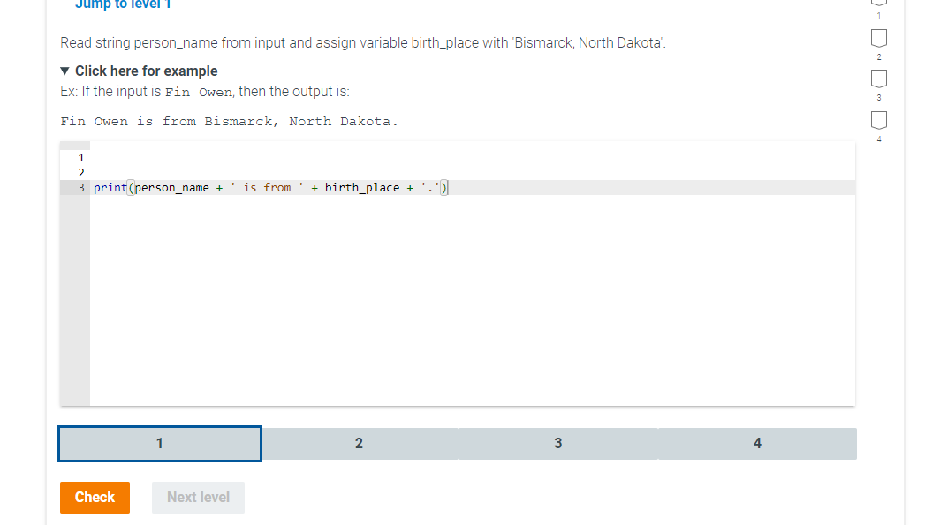
Task: Select the level 2 progress segment
Action: [359, 443]
